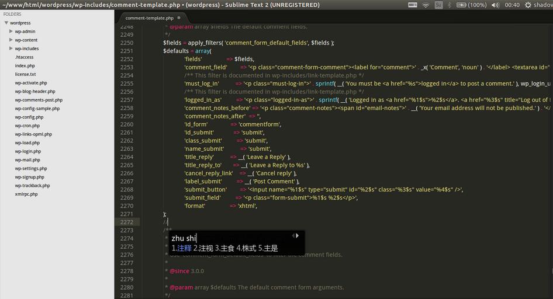Open wp-trackback.php file

pos(32,186)
